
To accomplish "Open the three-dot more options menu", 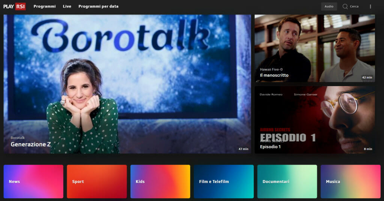I will click(370, 7).
